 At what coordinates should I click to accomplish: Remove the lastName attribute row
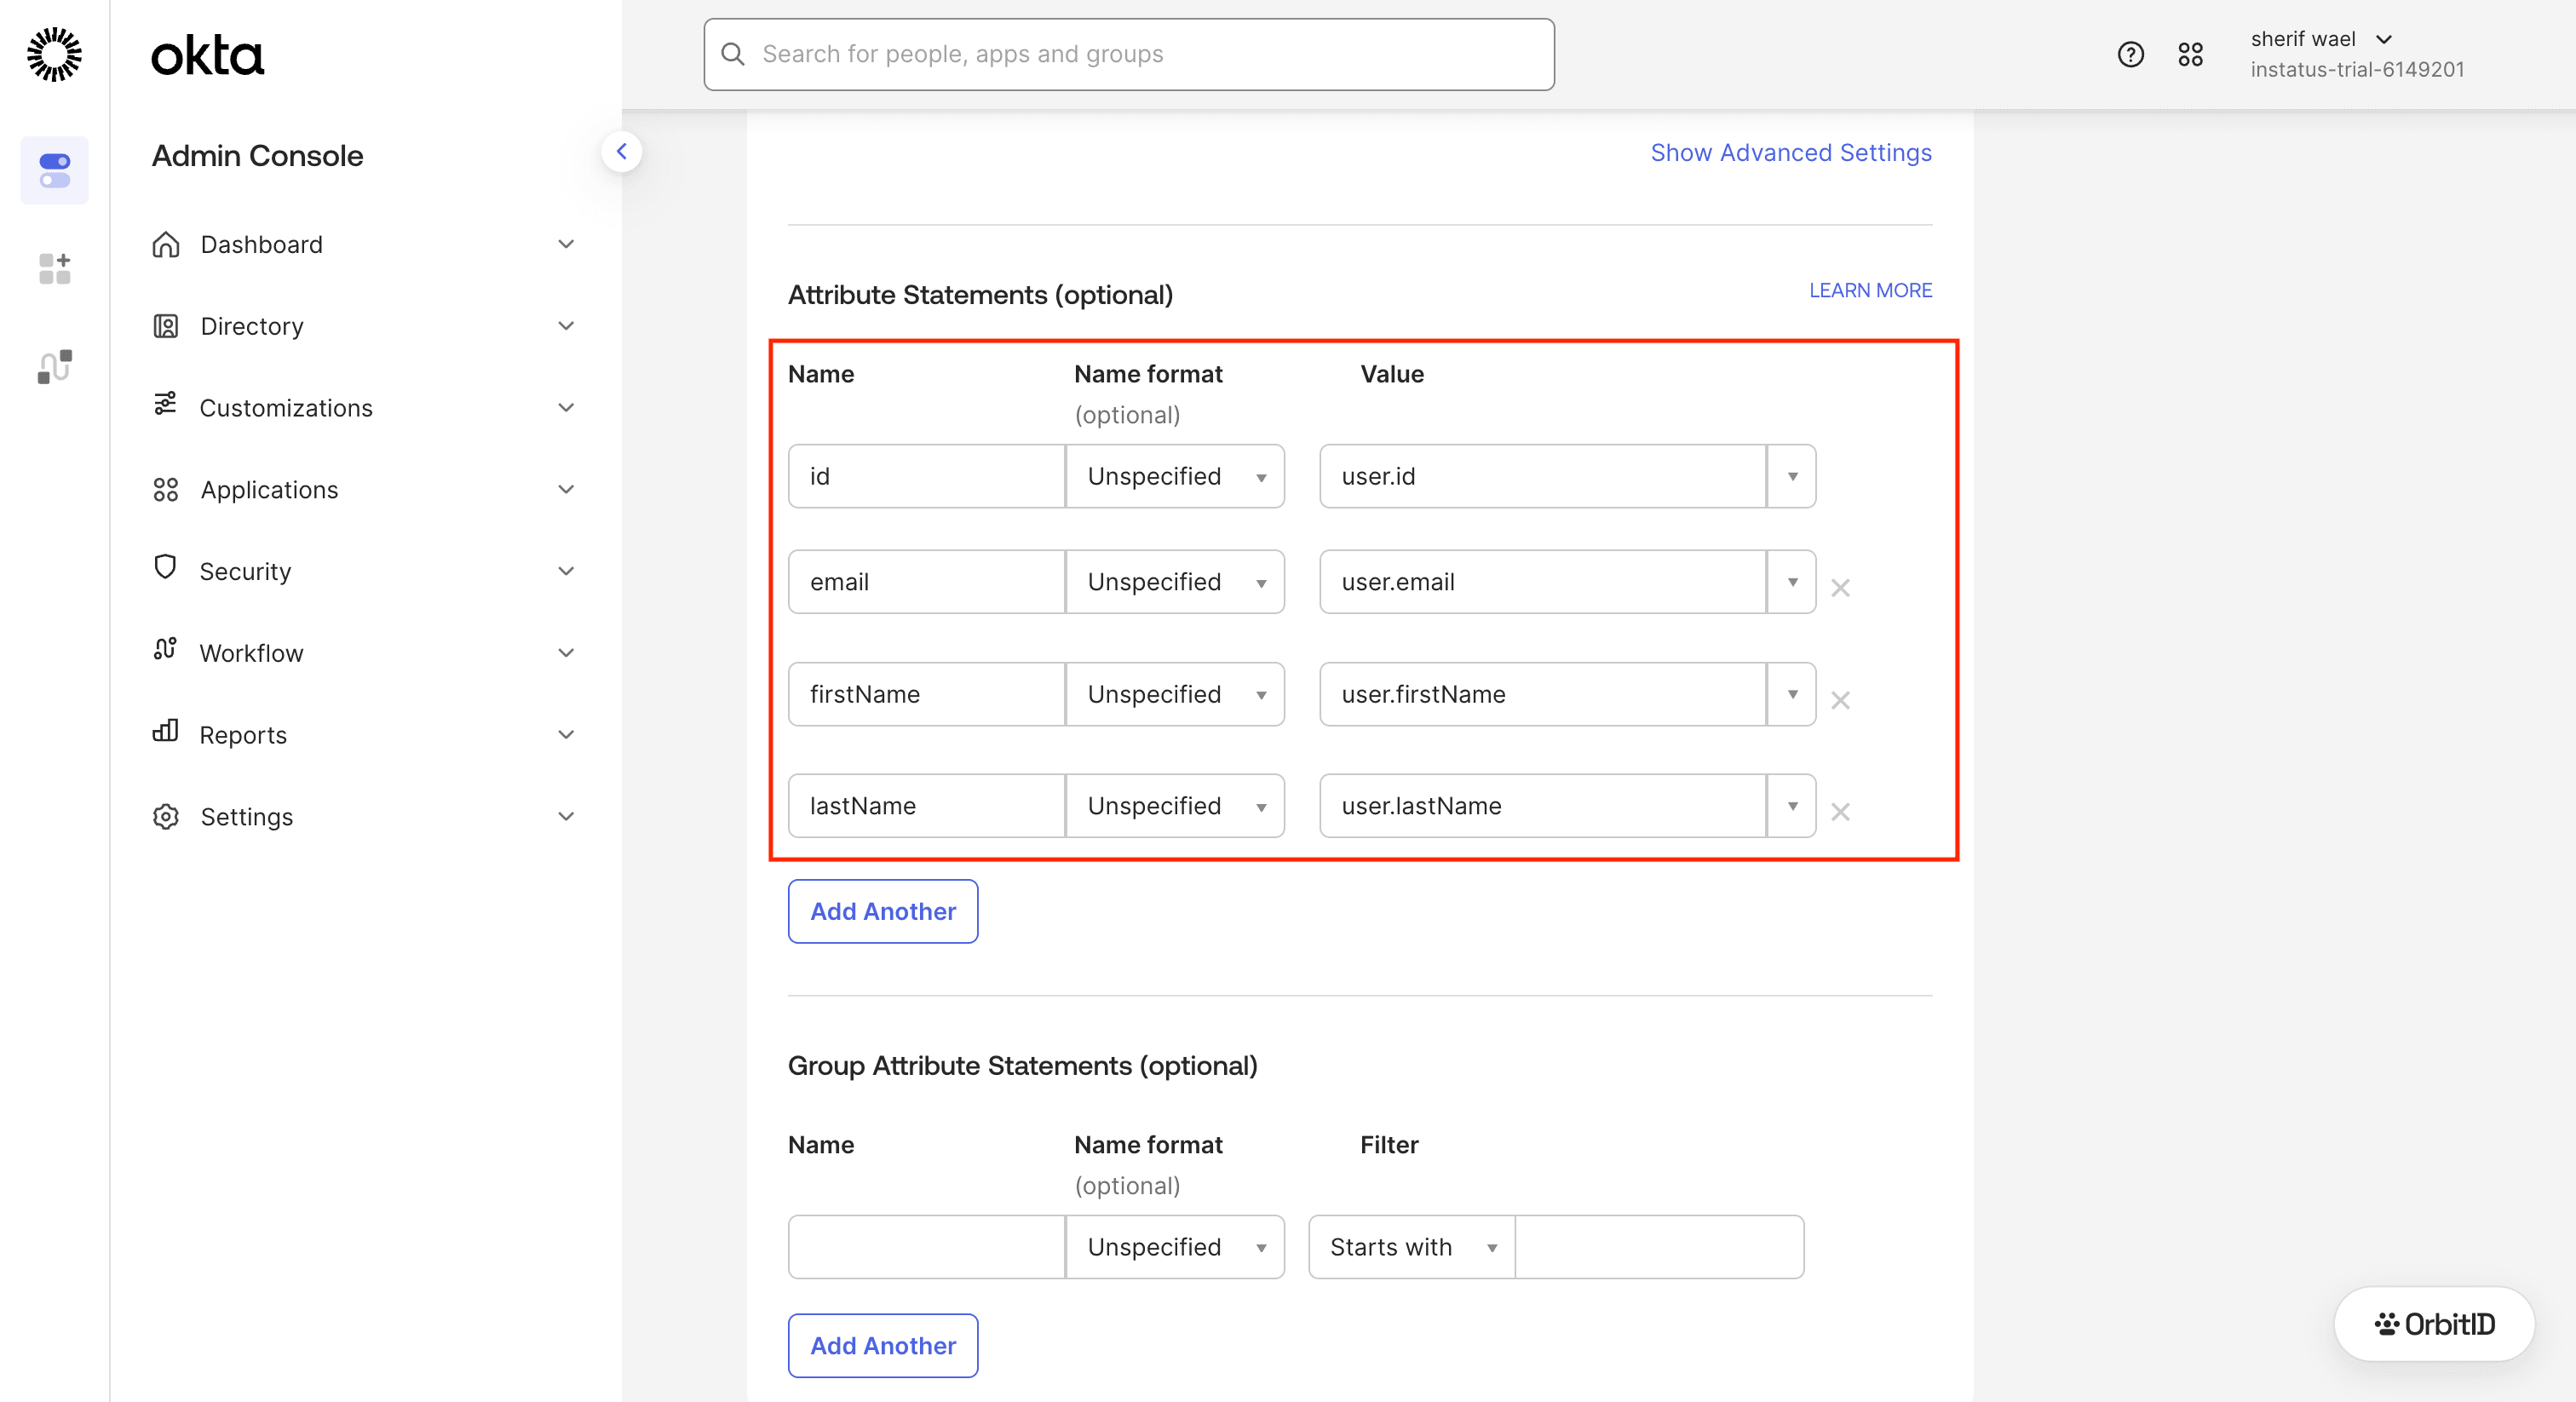pos(1840,811)
